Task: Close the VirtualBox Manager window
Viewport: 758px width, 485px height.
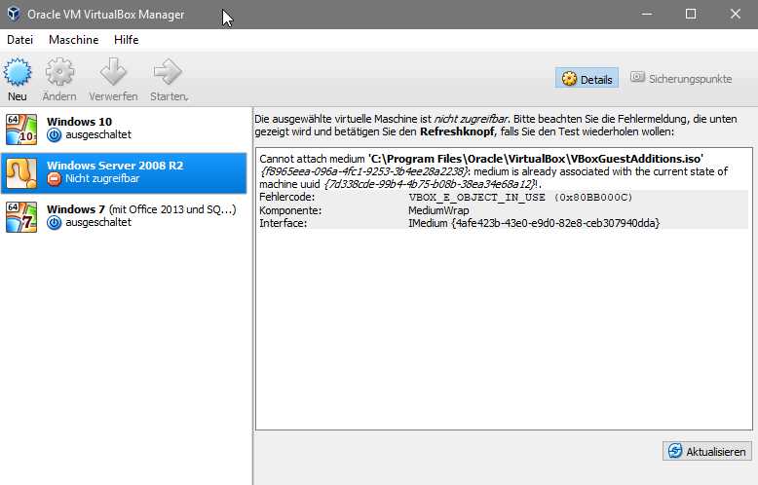Action: coord(736,14)
